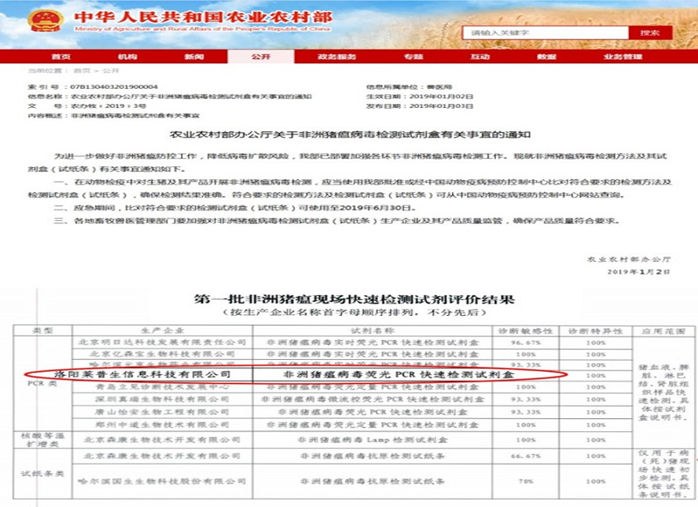Click the company cell 郑州中道生物技术有限公司
Image resolution: width=698 pixels, height=507 pixels.
pos(163,425)
